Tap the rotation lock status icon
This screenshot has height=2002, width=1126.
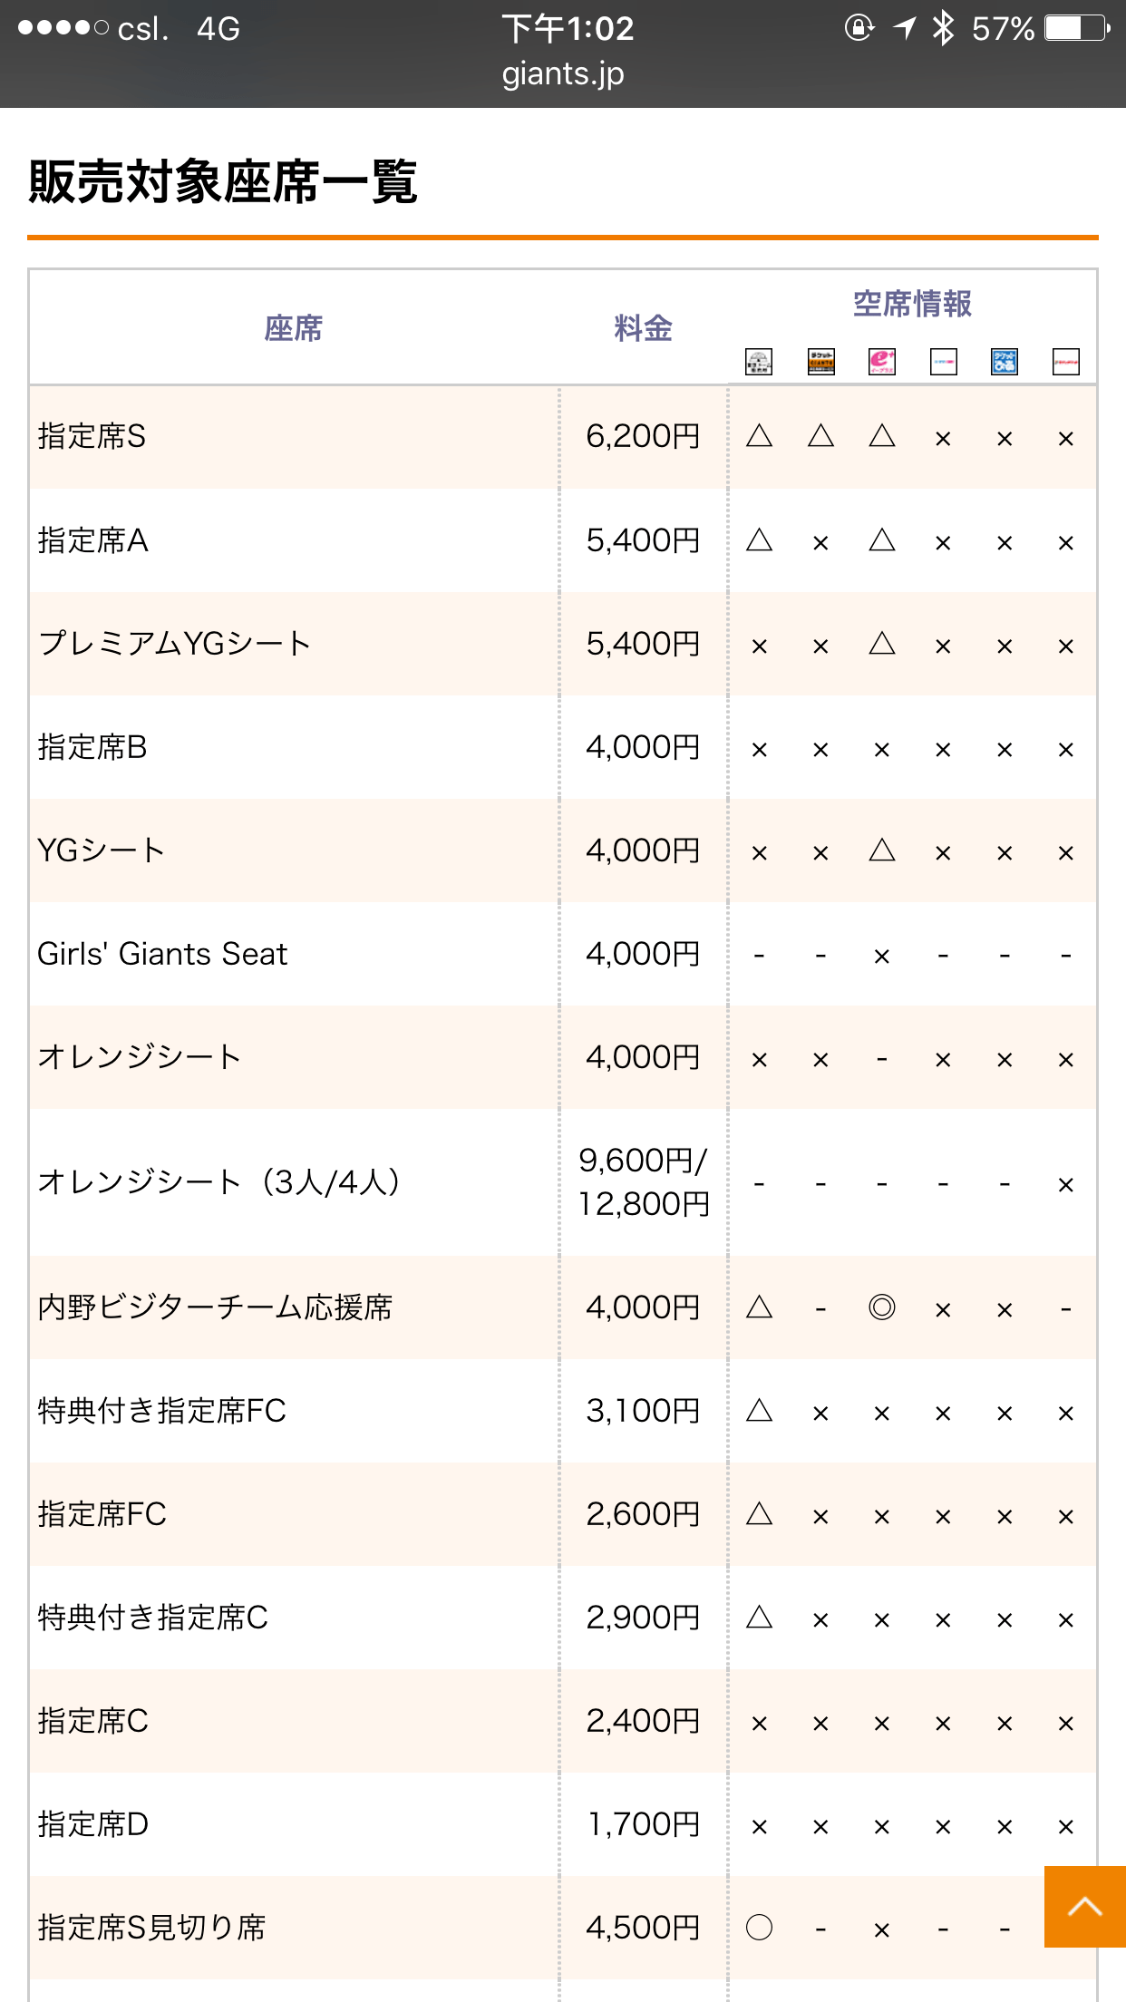click(x=859, y=29)
